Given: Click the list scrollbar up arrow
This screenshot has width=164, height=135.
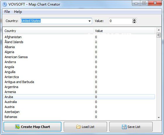Looking at the screenshot, I should [159, 30].
